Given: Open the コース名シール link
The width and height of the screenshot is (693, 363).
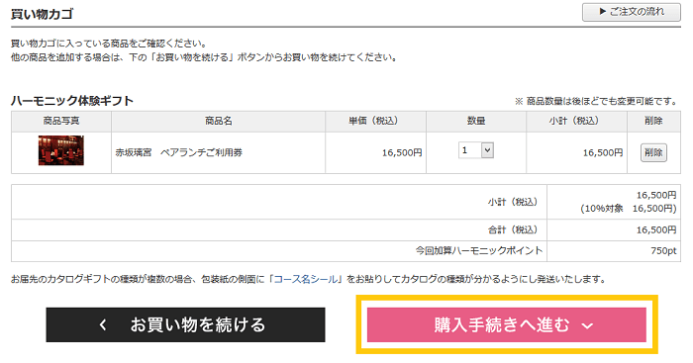Looking at the screenshot, I should 306,279.
